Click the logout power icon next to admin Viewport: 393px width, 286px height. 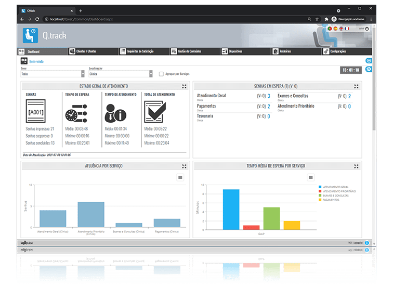click(x=368, y=29)
